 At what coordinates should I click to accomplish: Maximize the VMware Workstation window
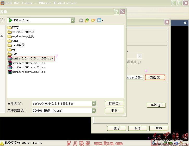[x=180, y=3]
